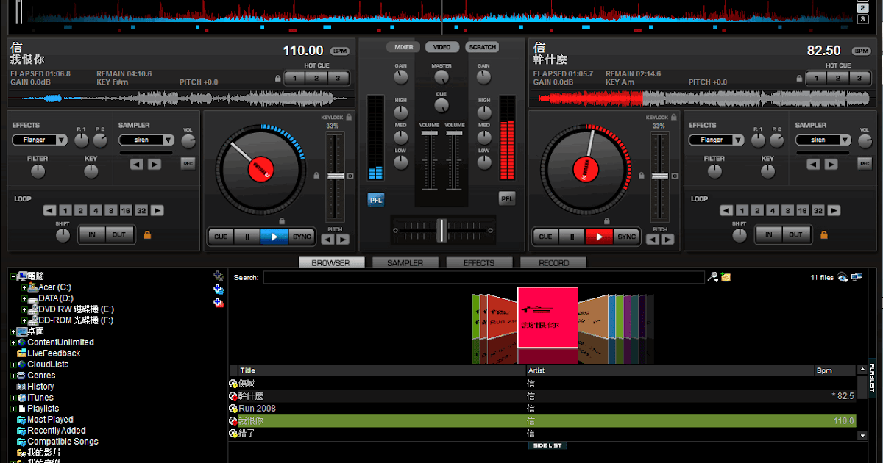Toggle right deck BPM button
This screenshot has height=463, width=883.
pyautogui.click(x=861, y=51)
